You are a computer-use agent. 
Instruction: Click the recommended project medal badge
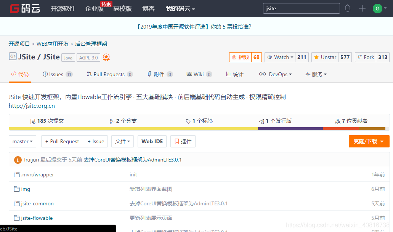(106, 58)
